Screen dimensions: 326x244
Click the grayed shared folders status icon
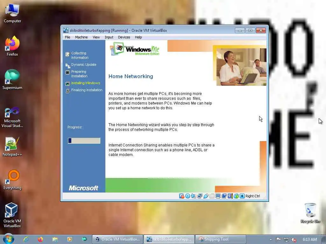(212, 196)
